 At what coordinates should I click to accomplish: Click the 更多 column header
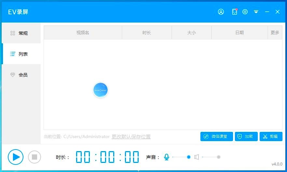[x=275, y=33]
